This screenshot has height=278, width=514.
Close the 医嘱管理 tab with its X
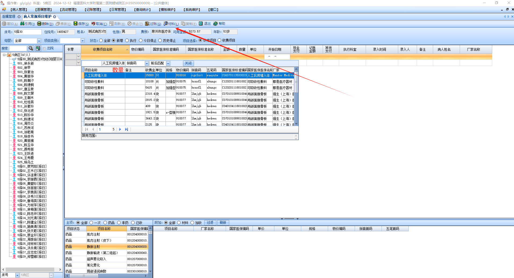[19, 17]
